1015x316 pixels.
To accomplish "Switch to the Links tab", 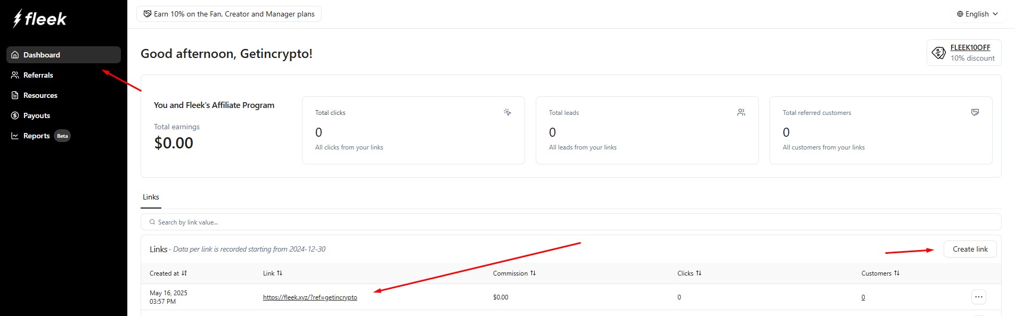I will click(x=151, y=197).
